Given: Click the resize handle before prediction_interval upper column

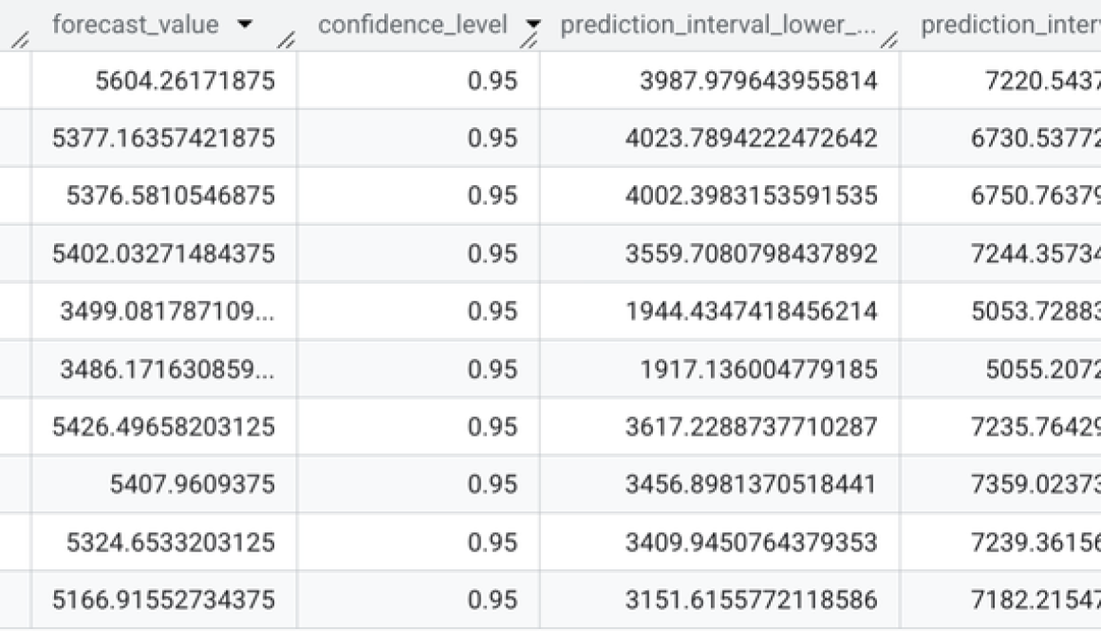Looking at the screenshot, I should (x=887, y=40).
